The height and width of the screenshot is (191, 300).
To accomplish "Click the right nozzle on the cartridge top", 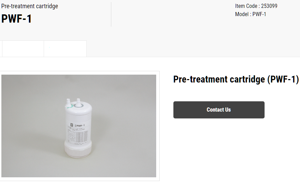I will pyautogui.click(x=78, y=102).
